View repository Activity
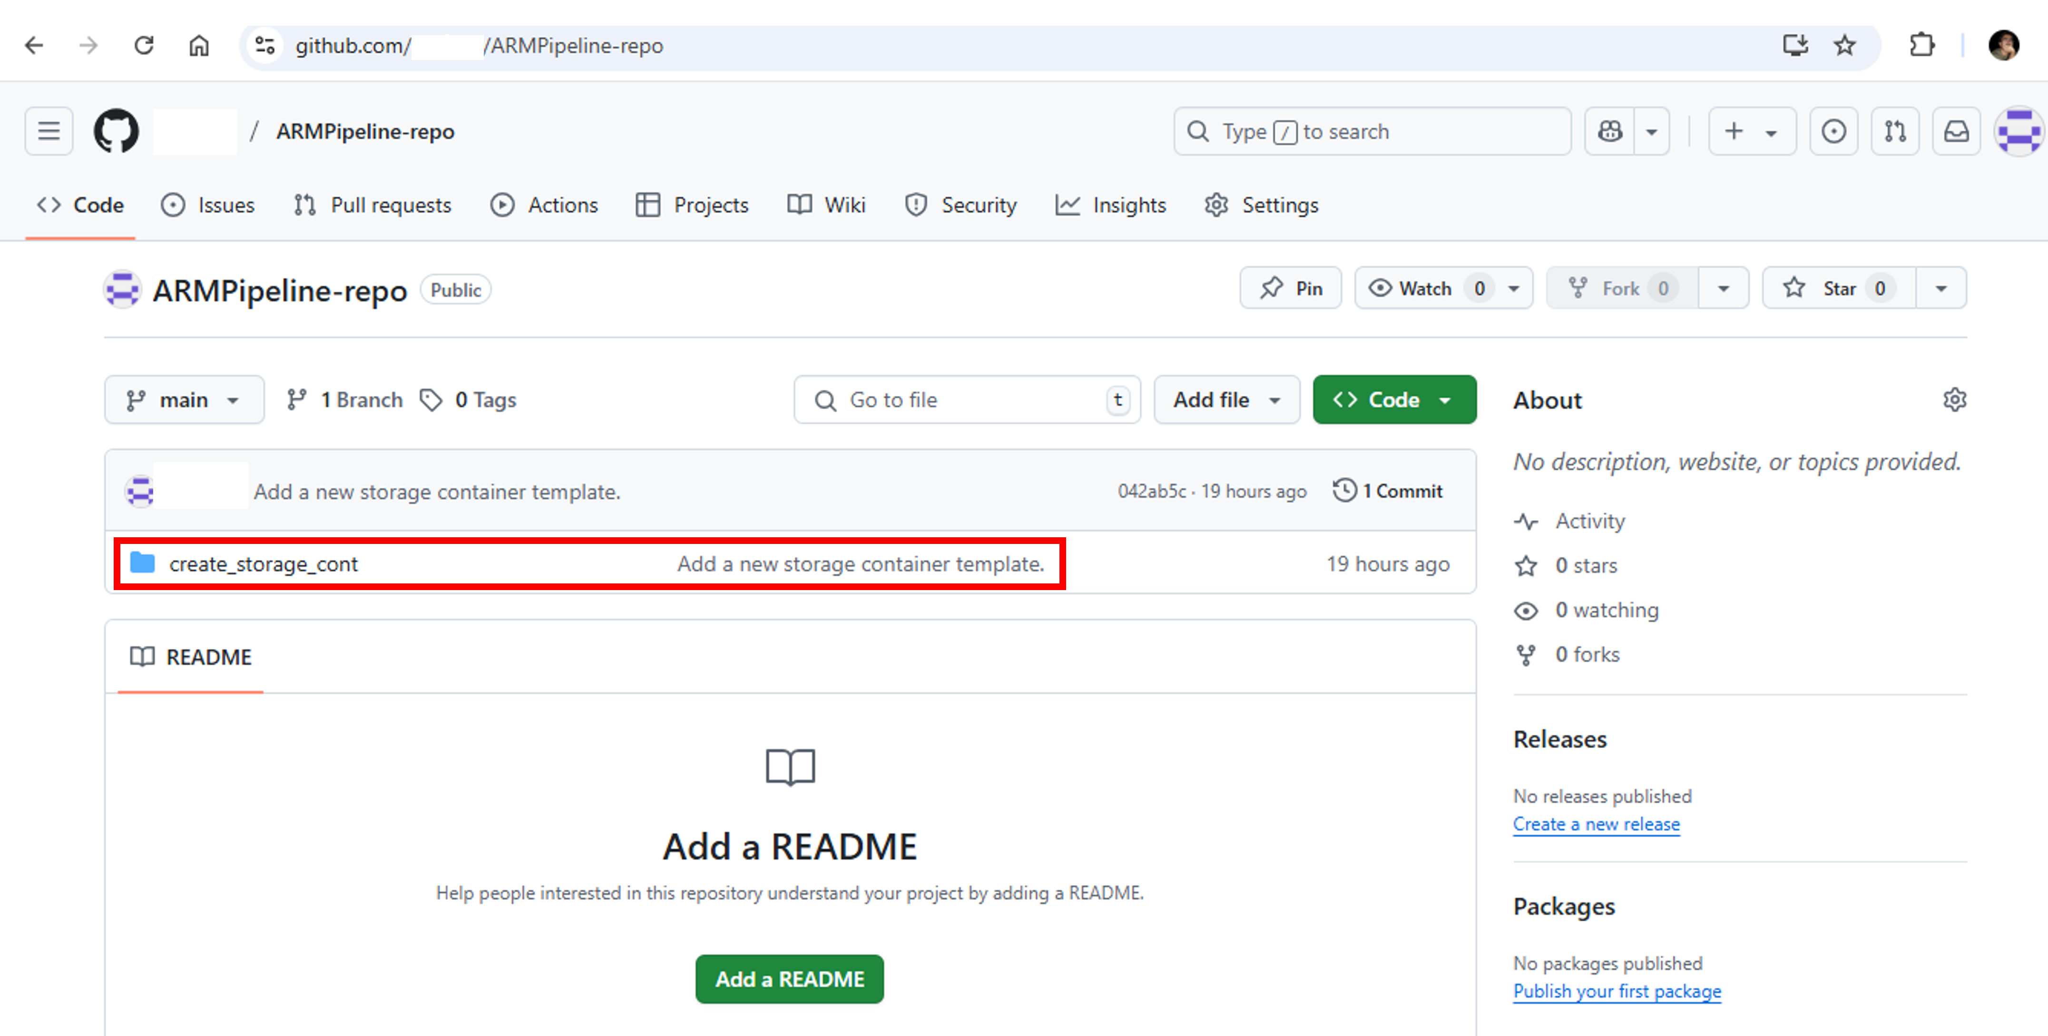2048x1036 pixels. (x=1590, y=521)
